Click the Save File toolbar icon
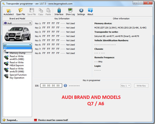 32,12
